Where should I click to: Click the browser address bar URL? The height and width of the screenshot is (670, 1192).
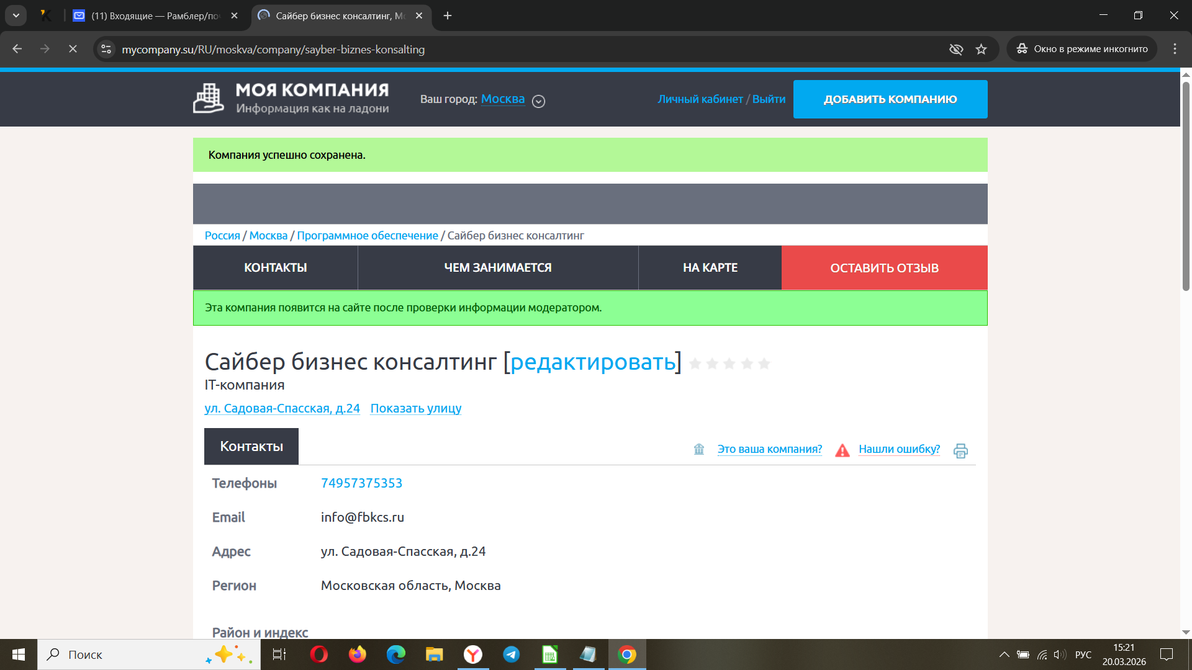point(273,50)
